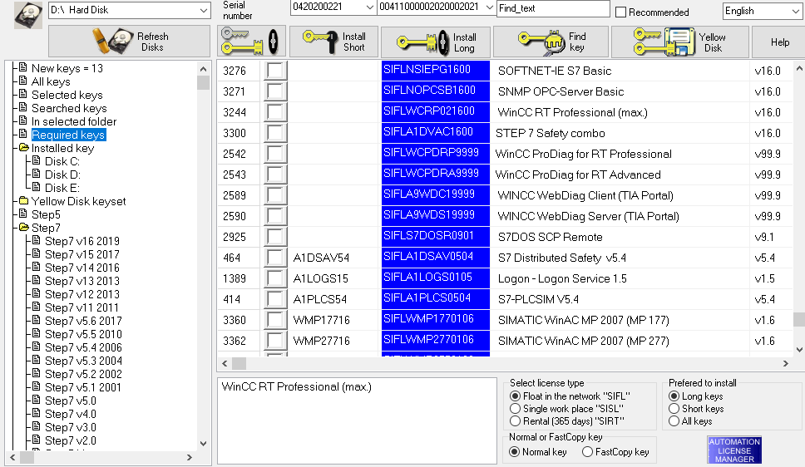This screenshot has height=467, width=805.
Task: Open the Help button
Action: [x=779, y=42]
